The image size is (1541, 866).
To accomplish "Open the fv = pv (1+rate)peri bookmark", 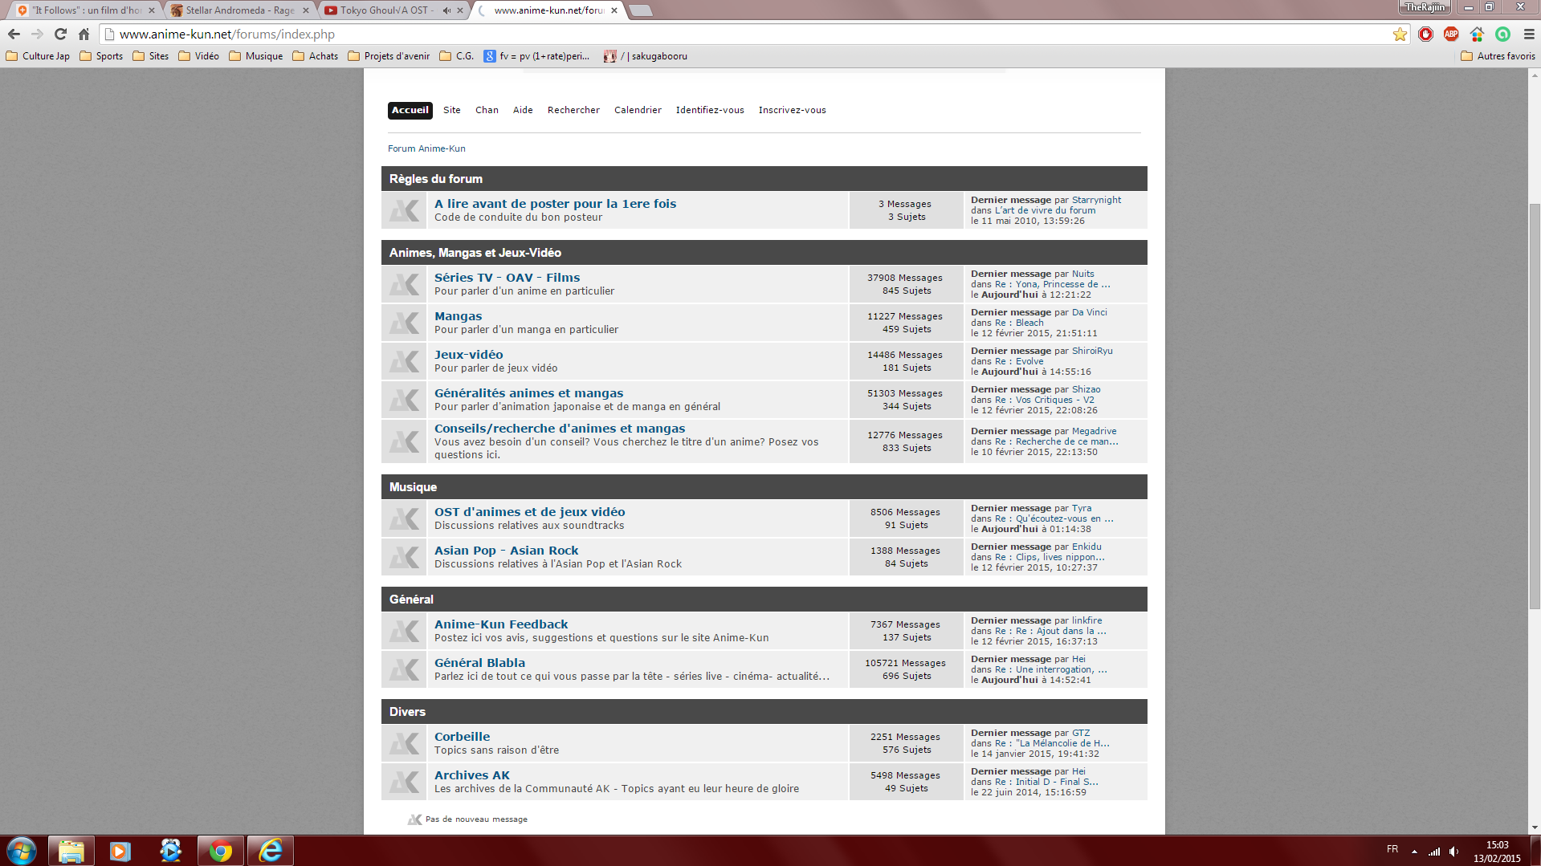I will [536, 56].
